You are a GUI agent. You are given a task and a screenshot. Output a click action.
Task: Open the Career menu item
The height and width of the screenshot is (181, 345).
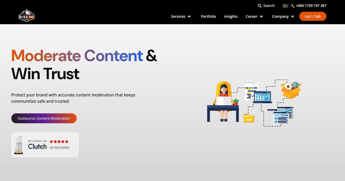(x=252, y=16)
